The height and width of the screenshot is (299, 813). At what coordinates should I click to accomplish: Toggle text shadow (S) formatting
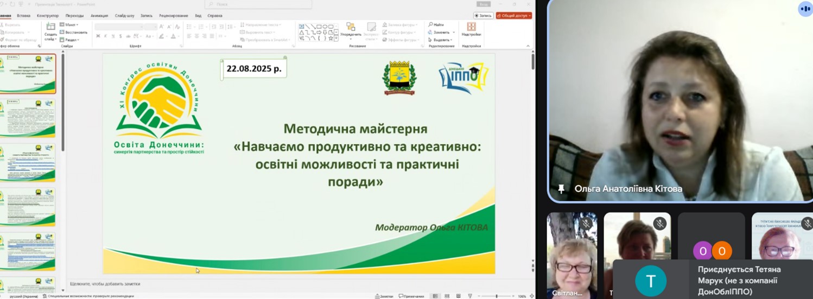click(120, 36)
